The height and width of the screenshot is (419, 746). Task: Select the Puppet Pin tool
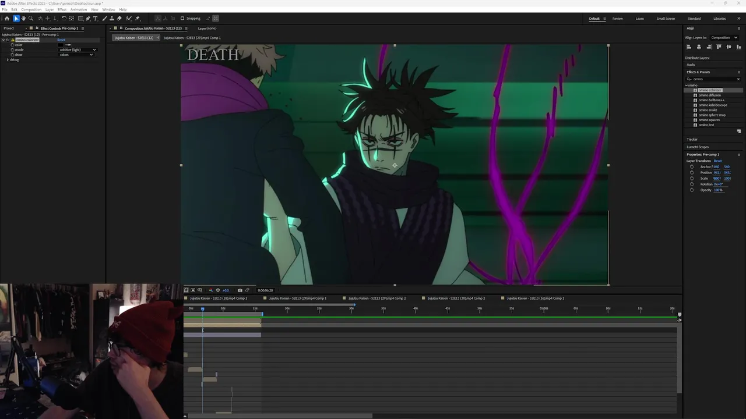pos(138,18)
